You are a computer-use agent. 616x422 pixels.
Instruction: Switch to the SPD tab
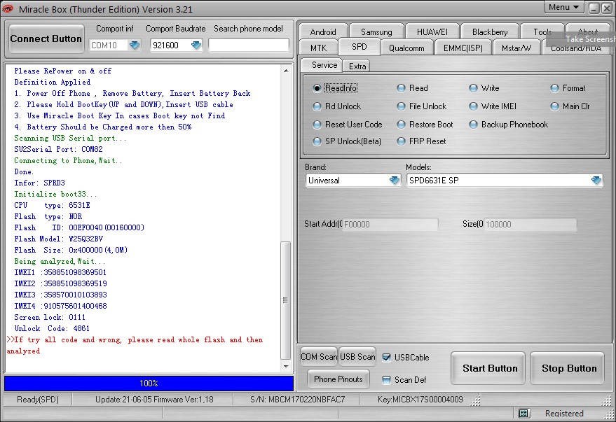pyautogui.click(x=359, y=47)
